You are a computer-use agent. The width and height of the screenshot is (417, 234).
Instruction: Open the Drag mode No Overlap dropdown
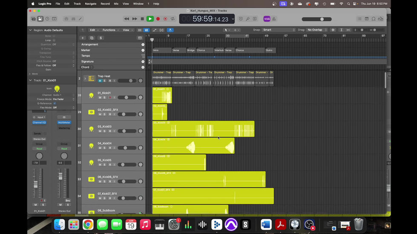point(317,30)
